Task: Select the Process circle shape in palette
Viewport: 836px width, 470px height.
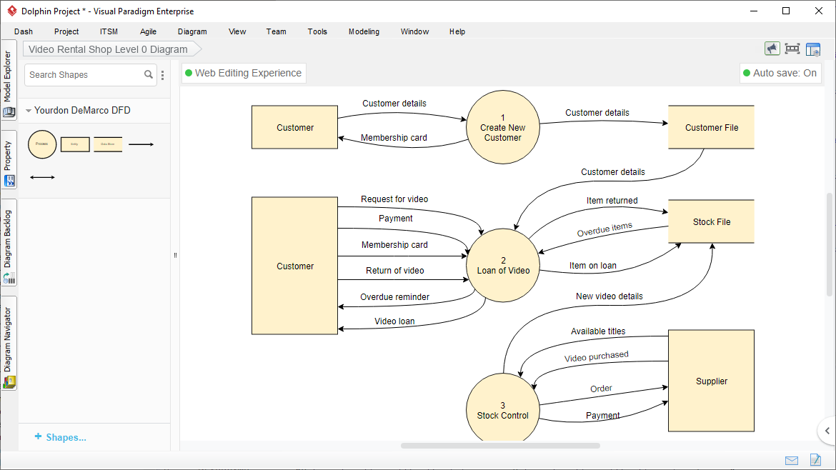Action: point(42,144)
